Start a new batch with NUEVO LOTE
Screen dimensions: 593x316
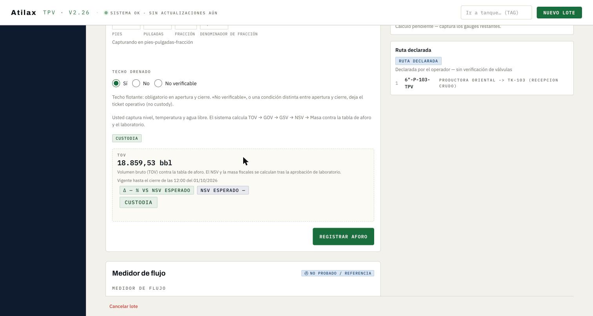click(559, 13)
